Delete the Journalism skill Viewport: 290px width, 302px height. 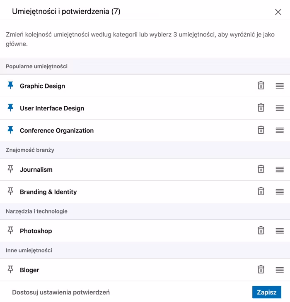261,169
